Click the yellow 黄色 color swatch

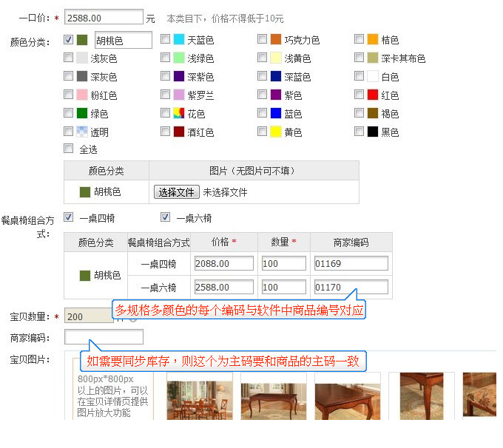pos(276,132)
